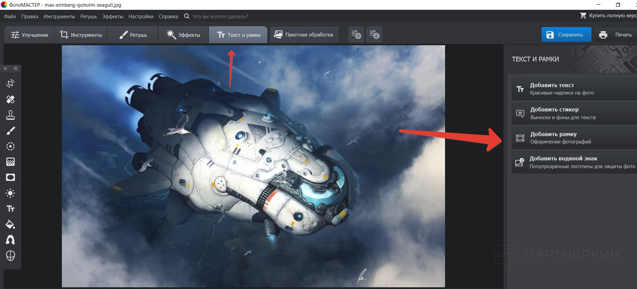Select the Текст и рамки tab
637x289 pixels.
(x=238, y=35)
